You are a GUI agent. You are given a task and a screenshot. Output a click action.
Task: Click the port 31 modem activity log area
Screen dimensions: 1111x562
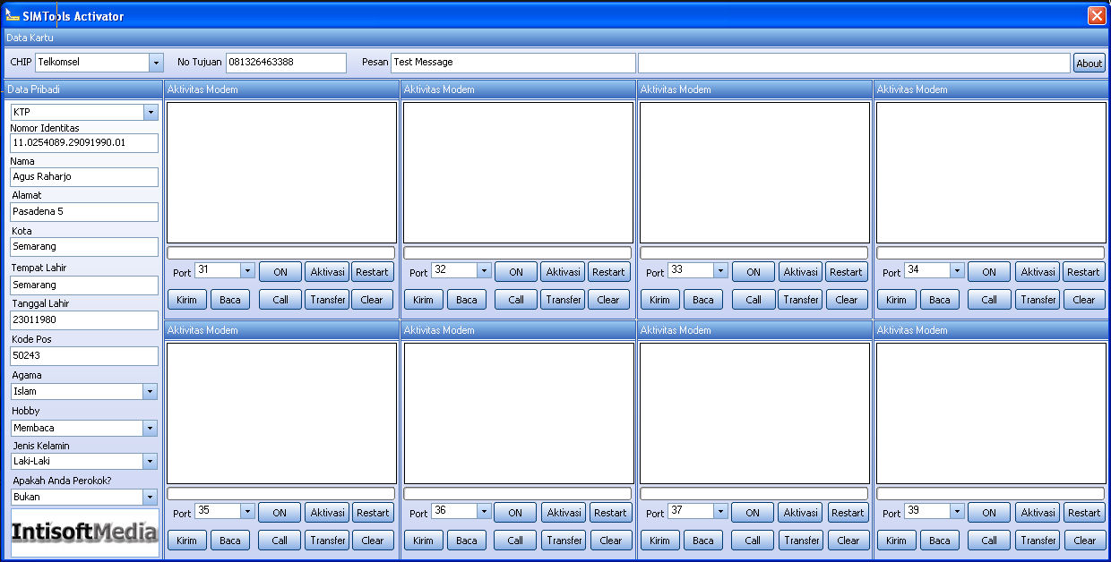coord(281,172)
